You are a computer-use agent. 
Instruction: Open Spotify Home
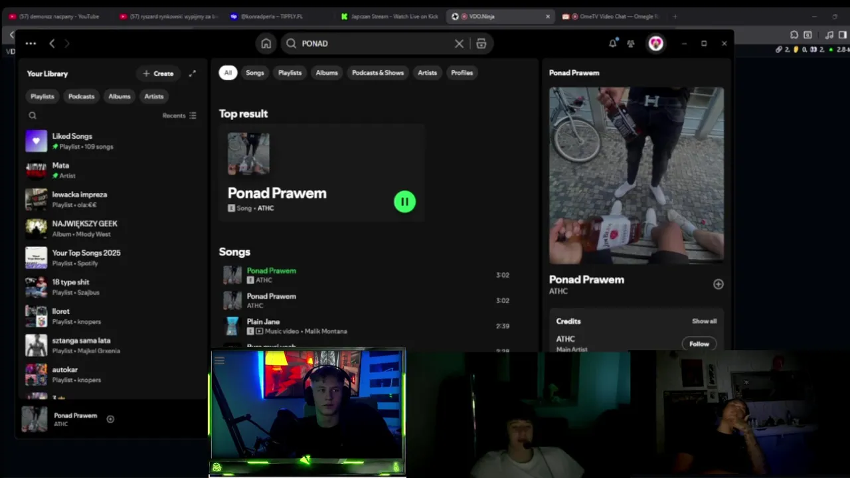pos(266,43)
